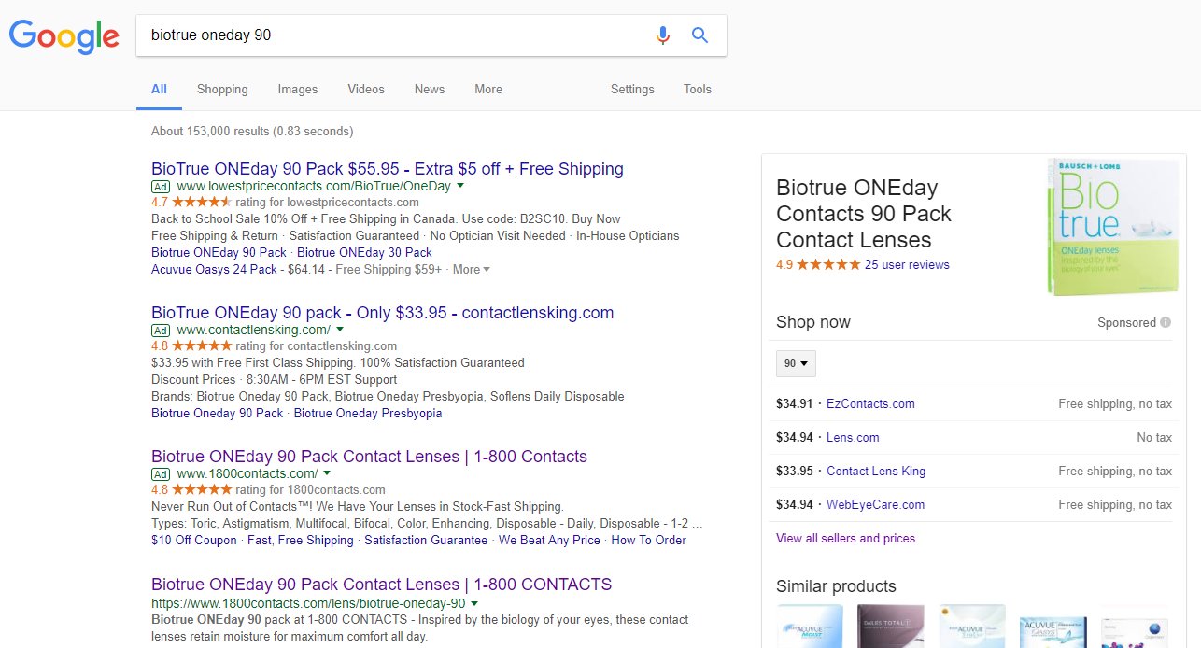The width and height of the screenshot is (1201, 648).
Task: Click Similar products heading
Action: click(836, 586)
